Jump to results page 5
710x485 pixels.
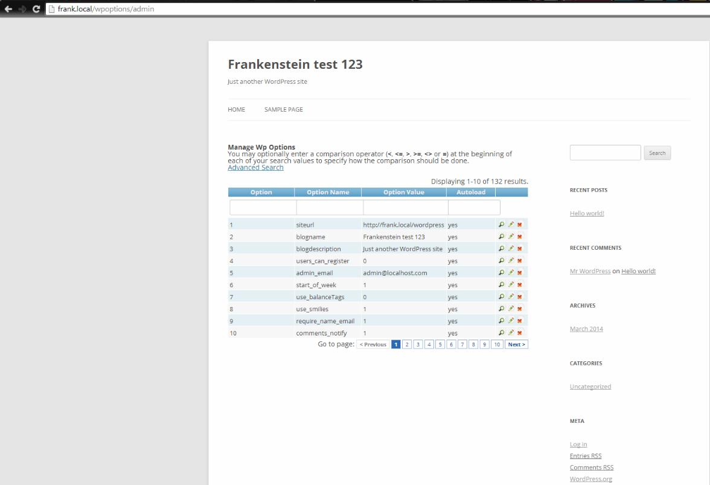(440, 344)
